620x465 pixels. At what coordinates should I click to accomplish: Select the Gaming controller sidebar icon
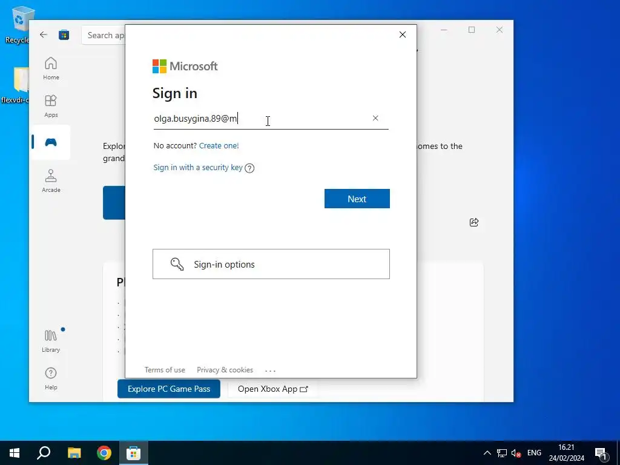[x=51, y=142]
